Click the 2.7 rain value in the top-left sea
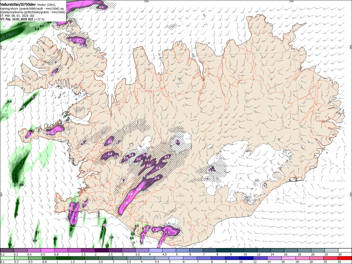Screen dimensions: 352x264 coord(7,36)
